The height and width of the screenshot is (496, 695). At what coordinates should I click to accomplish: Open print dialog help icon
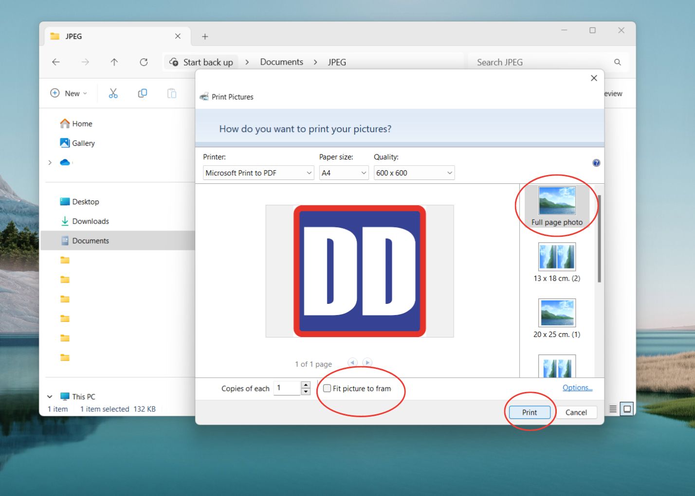pos(596,163)
